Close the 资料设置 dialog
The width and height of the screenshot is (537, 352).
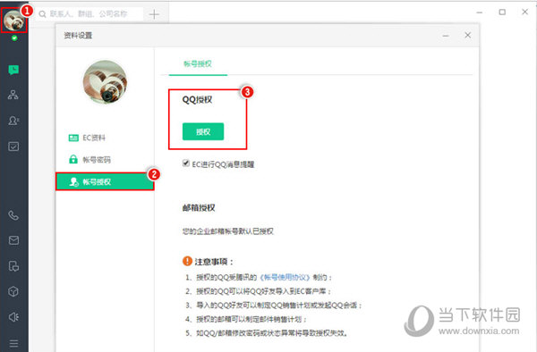[x=467, y=35]
